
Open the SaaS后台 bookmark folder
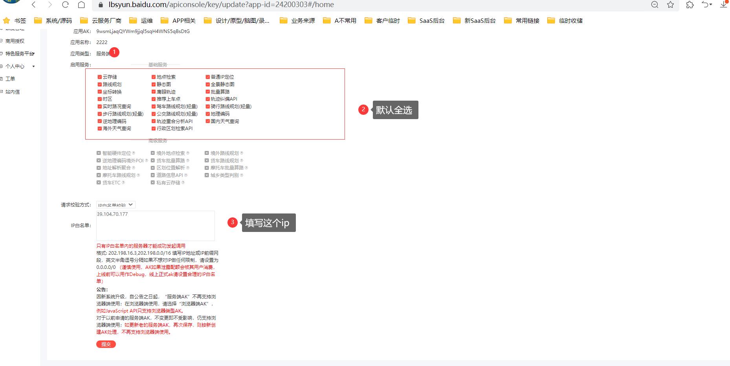pos(426,20)
